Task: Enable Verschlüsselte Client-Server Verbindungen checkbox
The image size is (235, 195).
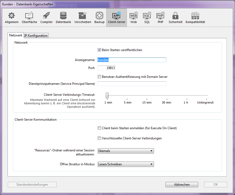Action: (x=99, y=139)
